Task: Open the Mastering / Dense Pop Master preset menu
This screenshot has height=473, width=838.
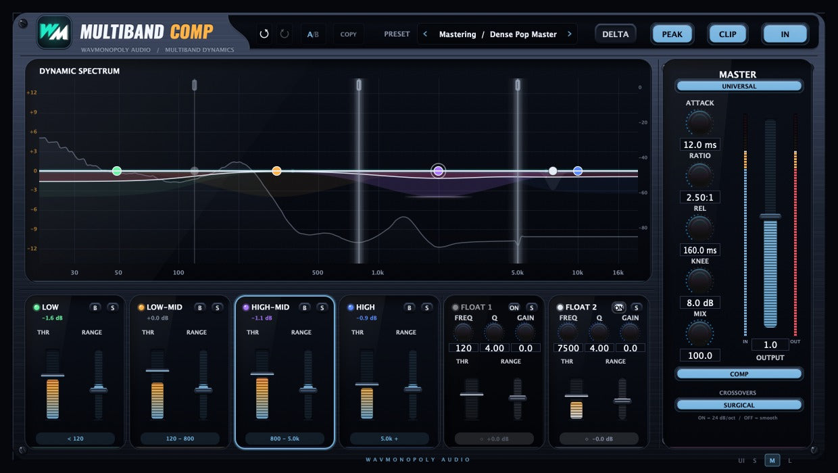Action: (497, 34)
